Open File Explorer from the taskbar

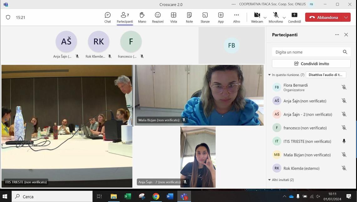114,196
